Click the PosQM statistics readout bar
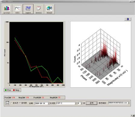 35,98
